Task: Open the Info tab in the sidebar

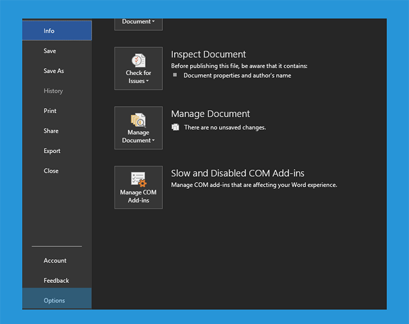Action: (57, 31)
